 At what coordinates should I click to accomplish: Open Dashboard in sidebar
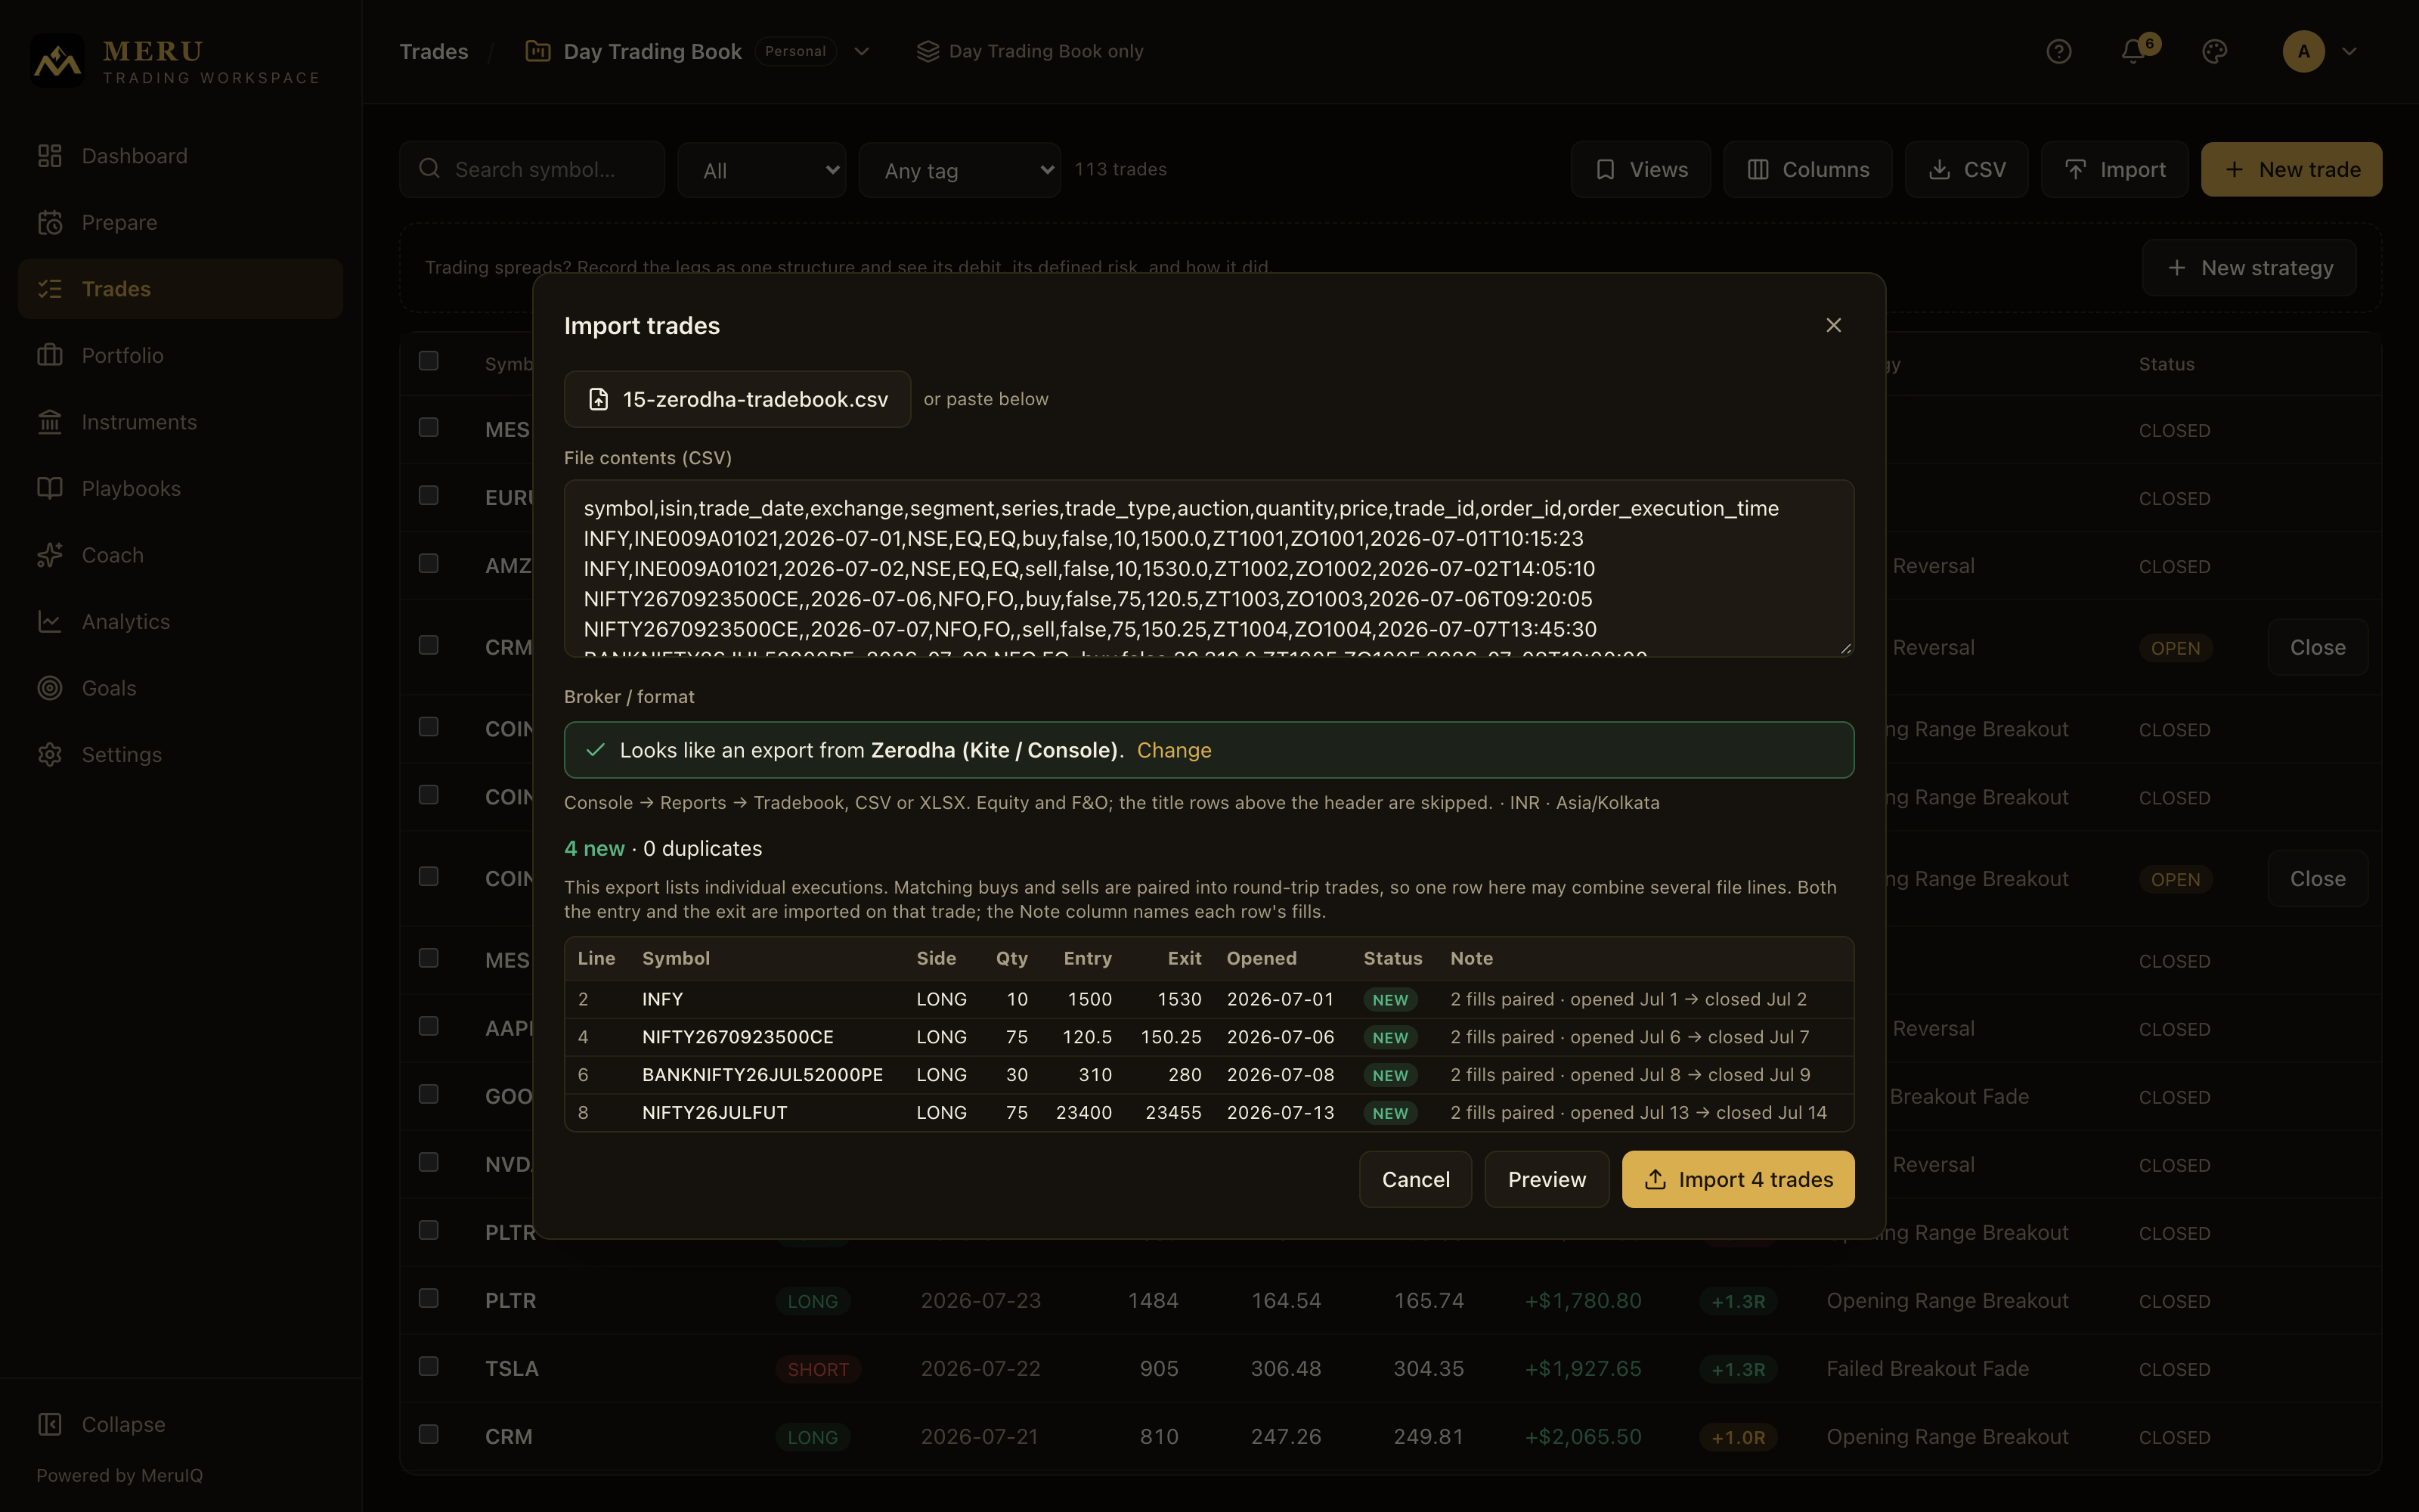pos(180,156)
